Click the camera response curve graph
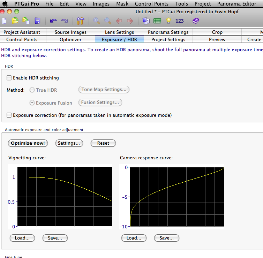263x258 pixels. point(177,197)
